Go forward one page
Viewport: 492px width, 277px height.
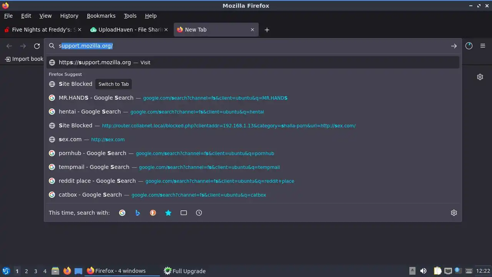(x=23, y=46)
